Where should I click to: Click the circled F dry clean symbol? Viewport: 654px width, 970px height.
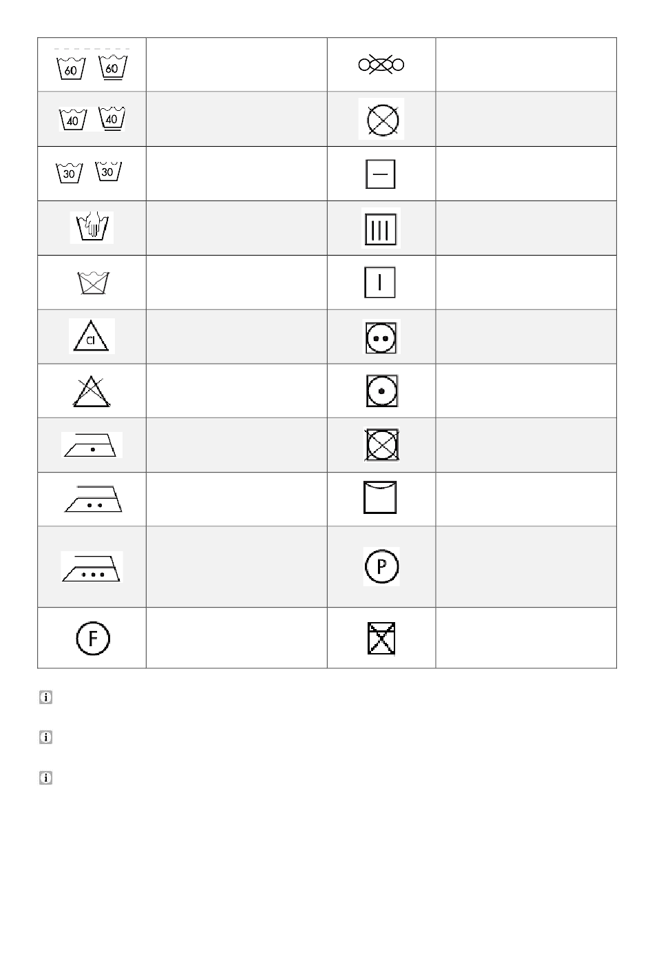[92, 638]
